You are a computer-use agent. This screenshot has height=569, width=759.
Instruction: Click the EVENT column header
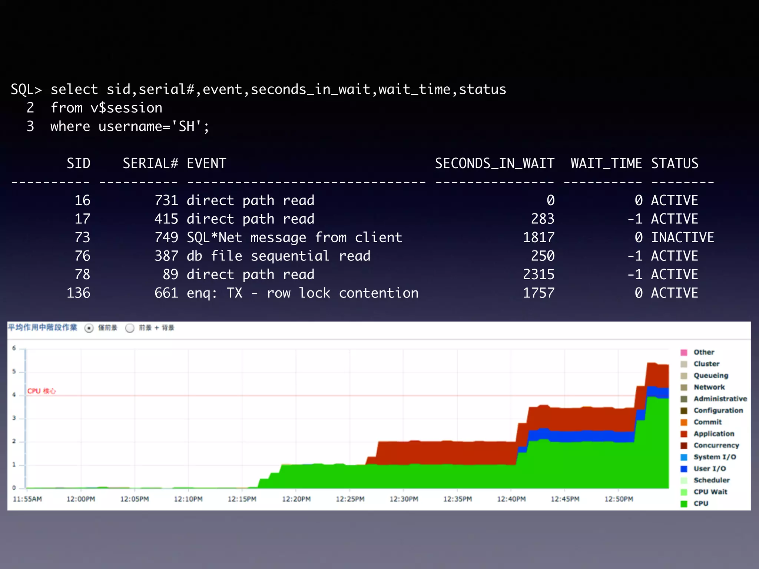coord(206,163)
